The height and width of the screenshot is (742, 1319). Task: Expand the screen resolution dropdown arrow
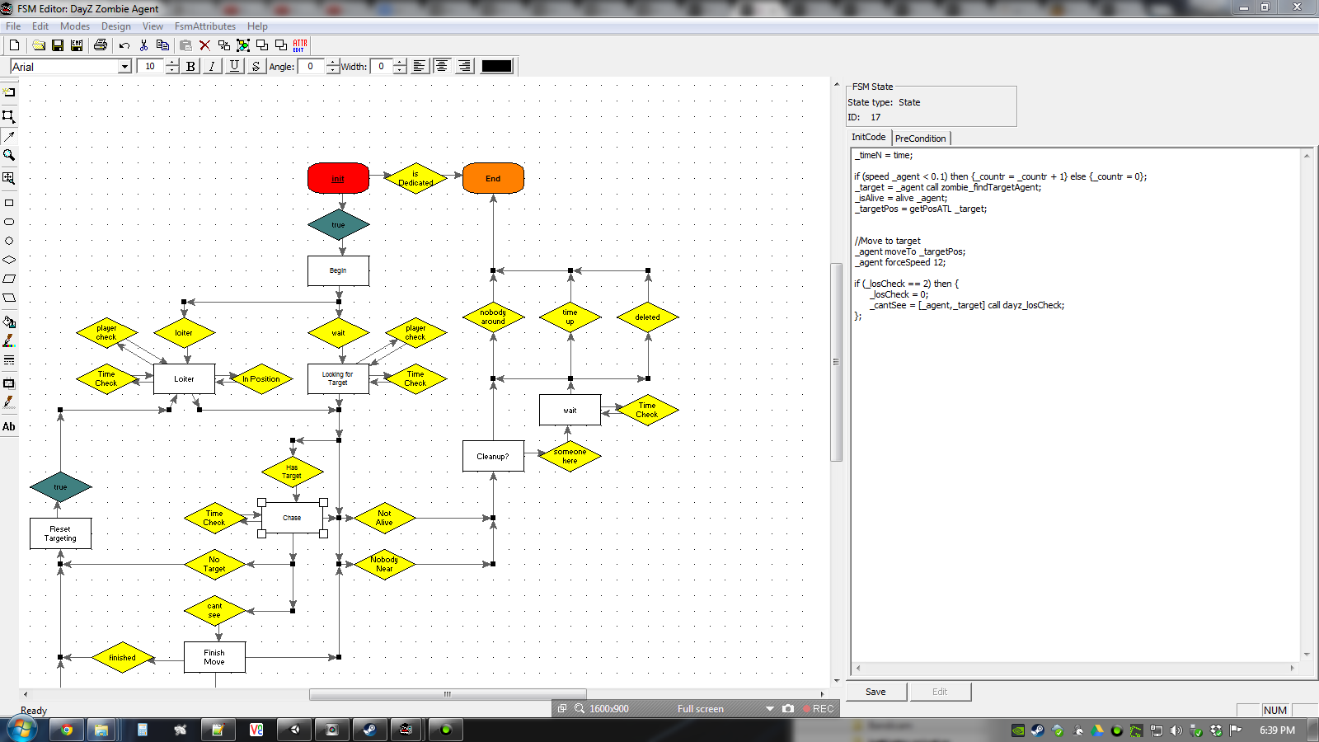[770, 709]
